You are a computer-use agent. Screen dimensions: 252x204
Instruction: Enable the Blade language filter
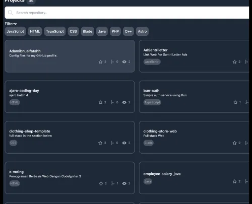87,31
